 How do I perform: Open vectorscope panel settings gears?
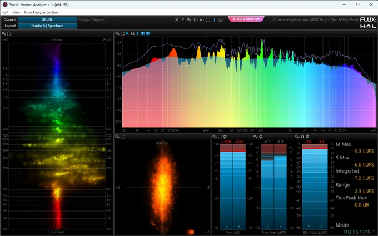(117, 137)
